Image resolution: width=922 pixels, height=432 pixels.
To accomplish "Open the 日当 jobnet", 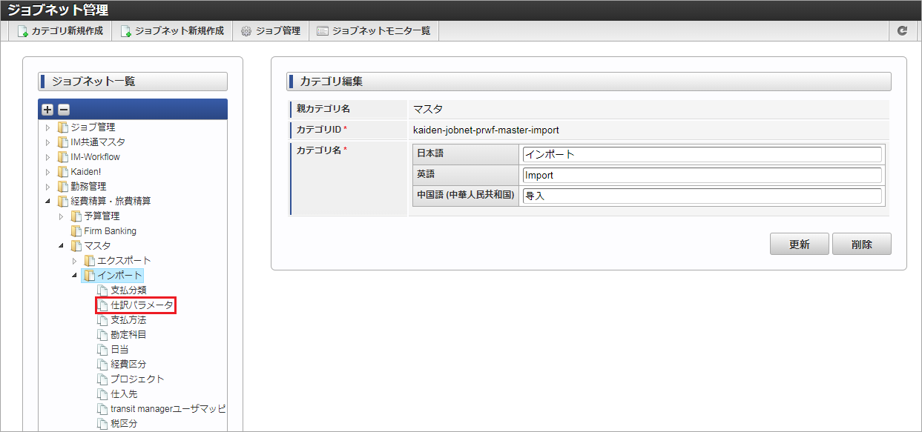I will coord(119,350).
